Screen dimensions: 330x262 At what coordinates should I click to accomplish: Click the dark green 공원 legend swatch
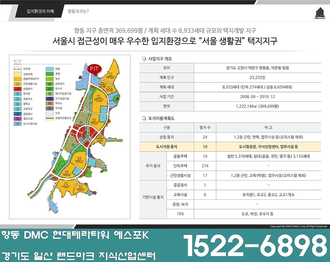point(49,74)
